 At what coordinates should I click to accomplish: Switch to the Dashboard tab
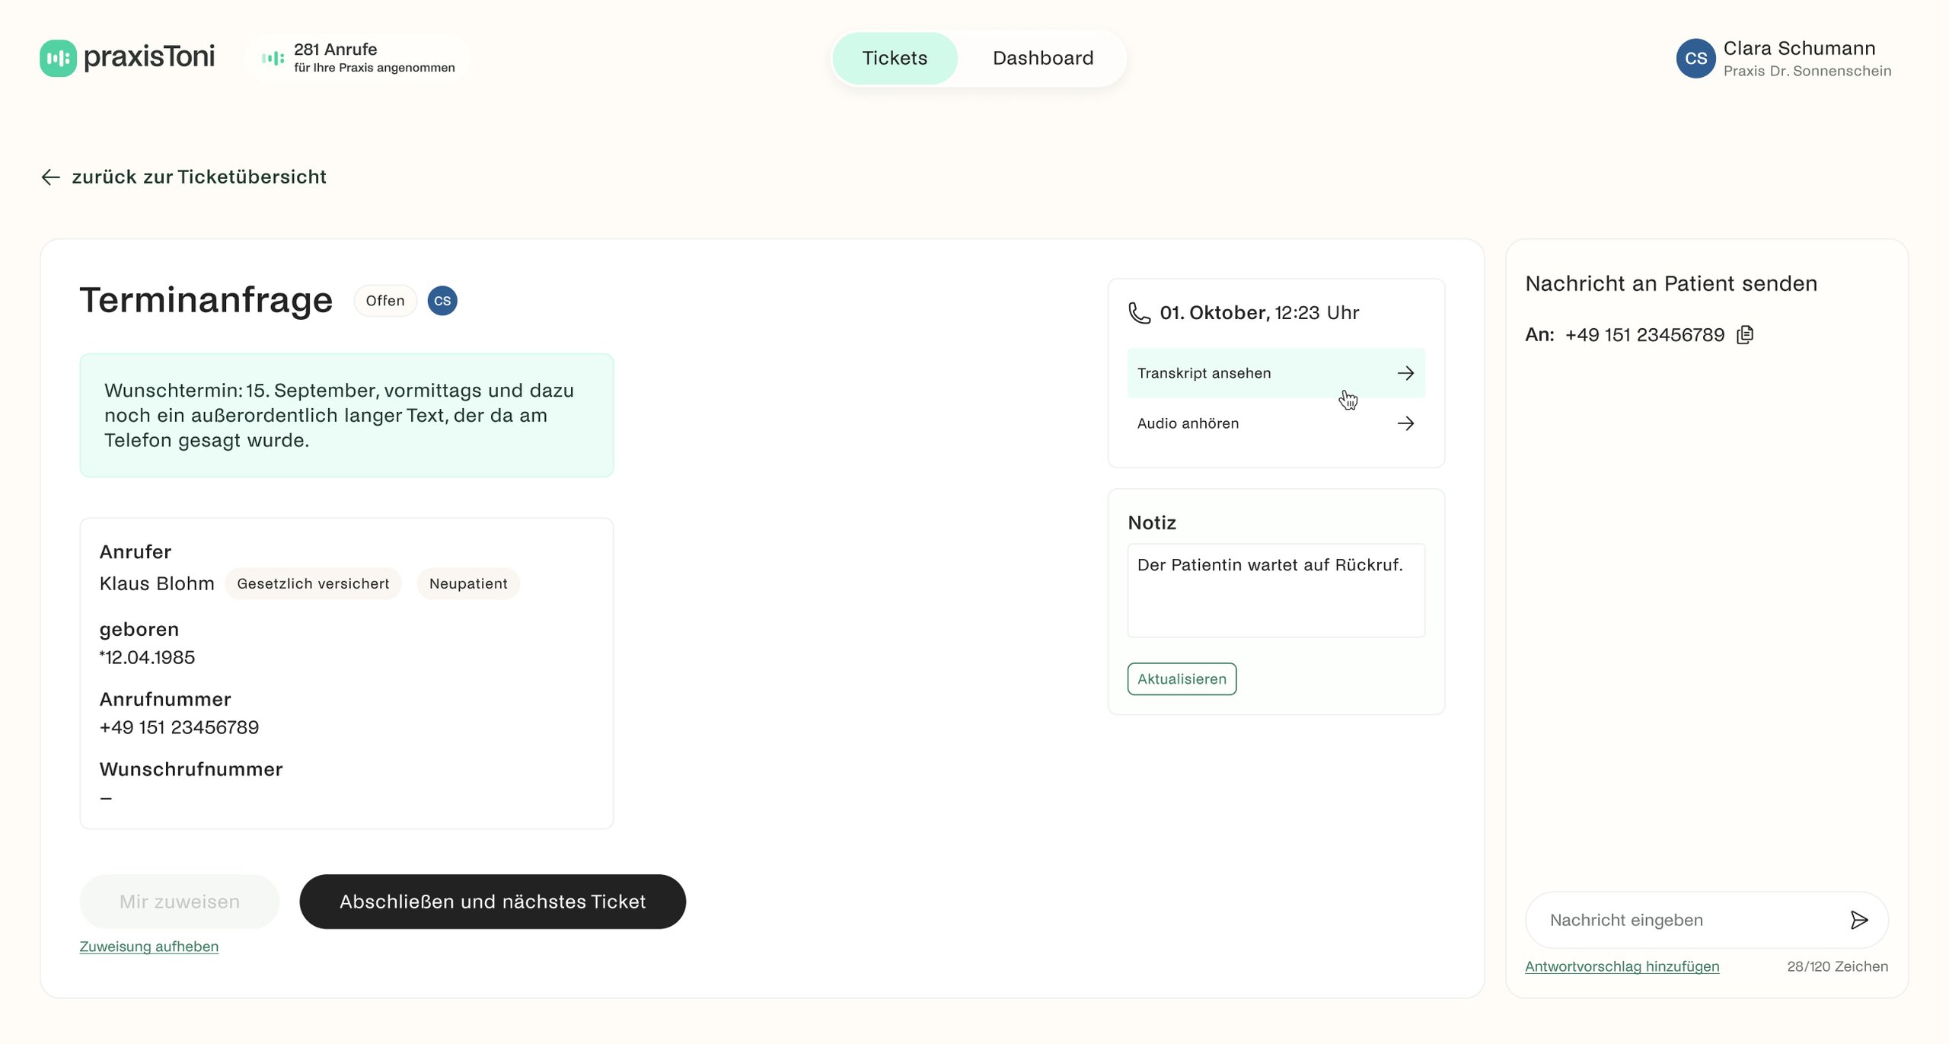click(x=1042, y=58)
